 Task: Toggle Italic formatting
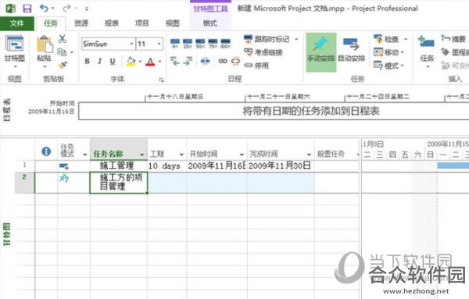pos(99,61)
